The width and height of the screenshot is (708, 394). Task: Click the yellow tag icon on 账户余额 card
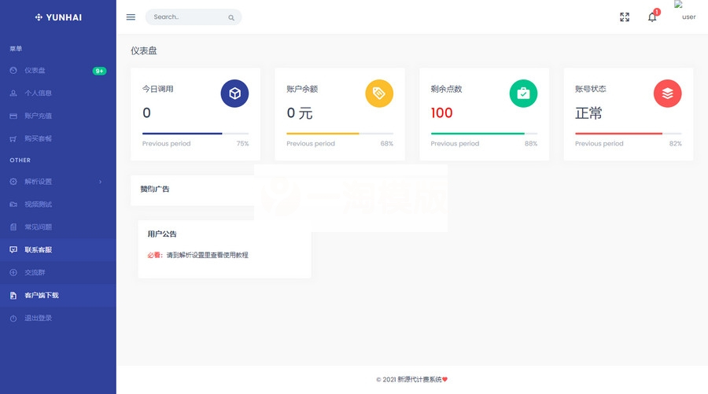click(379, 94)
